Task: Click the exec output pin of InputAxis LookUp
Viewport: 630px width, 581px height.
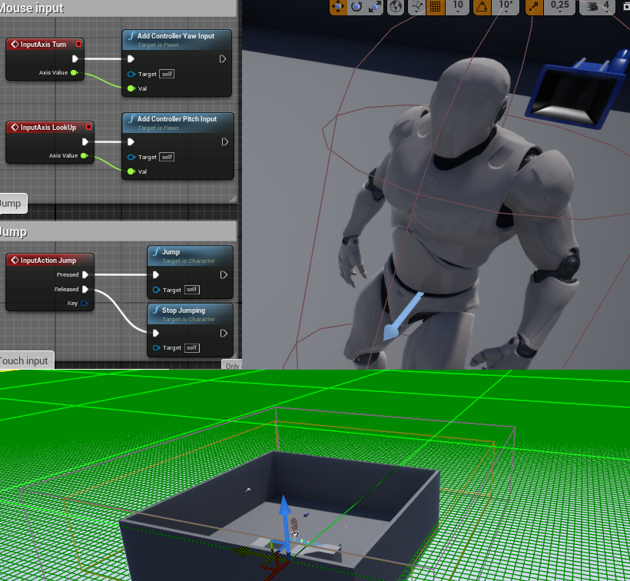Action: click(85, 142)
